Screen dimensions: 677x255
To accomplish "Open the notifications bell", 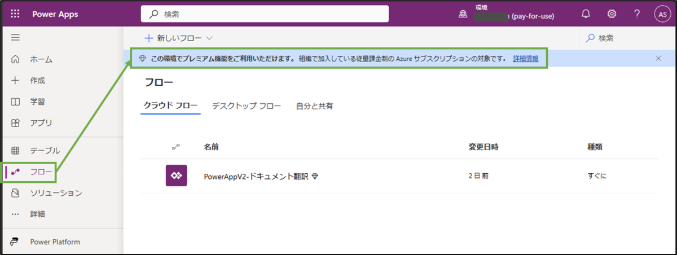I will pos(586,14).
